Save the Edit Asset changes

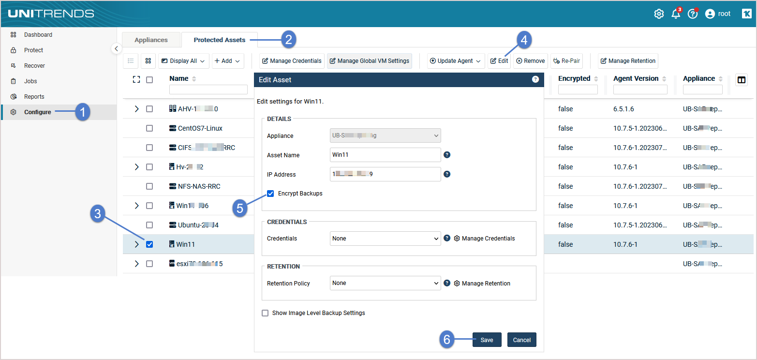point(487,340)
